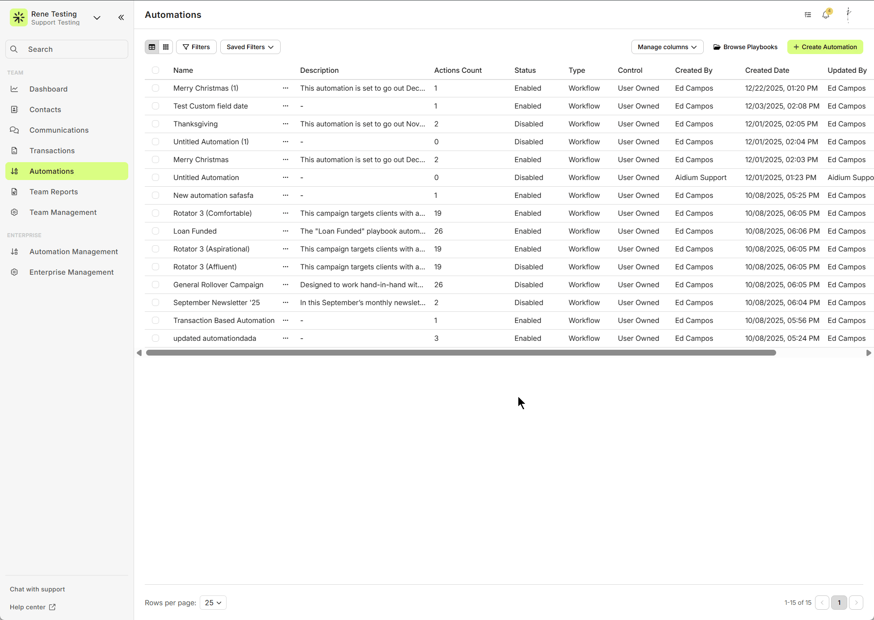Select the table list view icon

pyautogui.click(x=152, y=47)
